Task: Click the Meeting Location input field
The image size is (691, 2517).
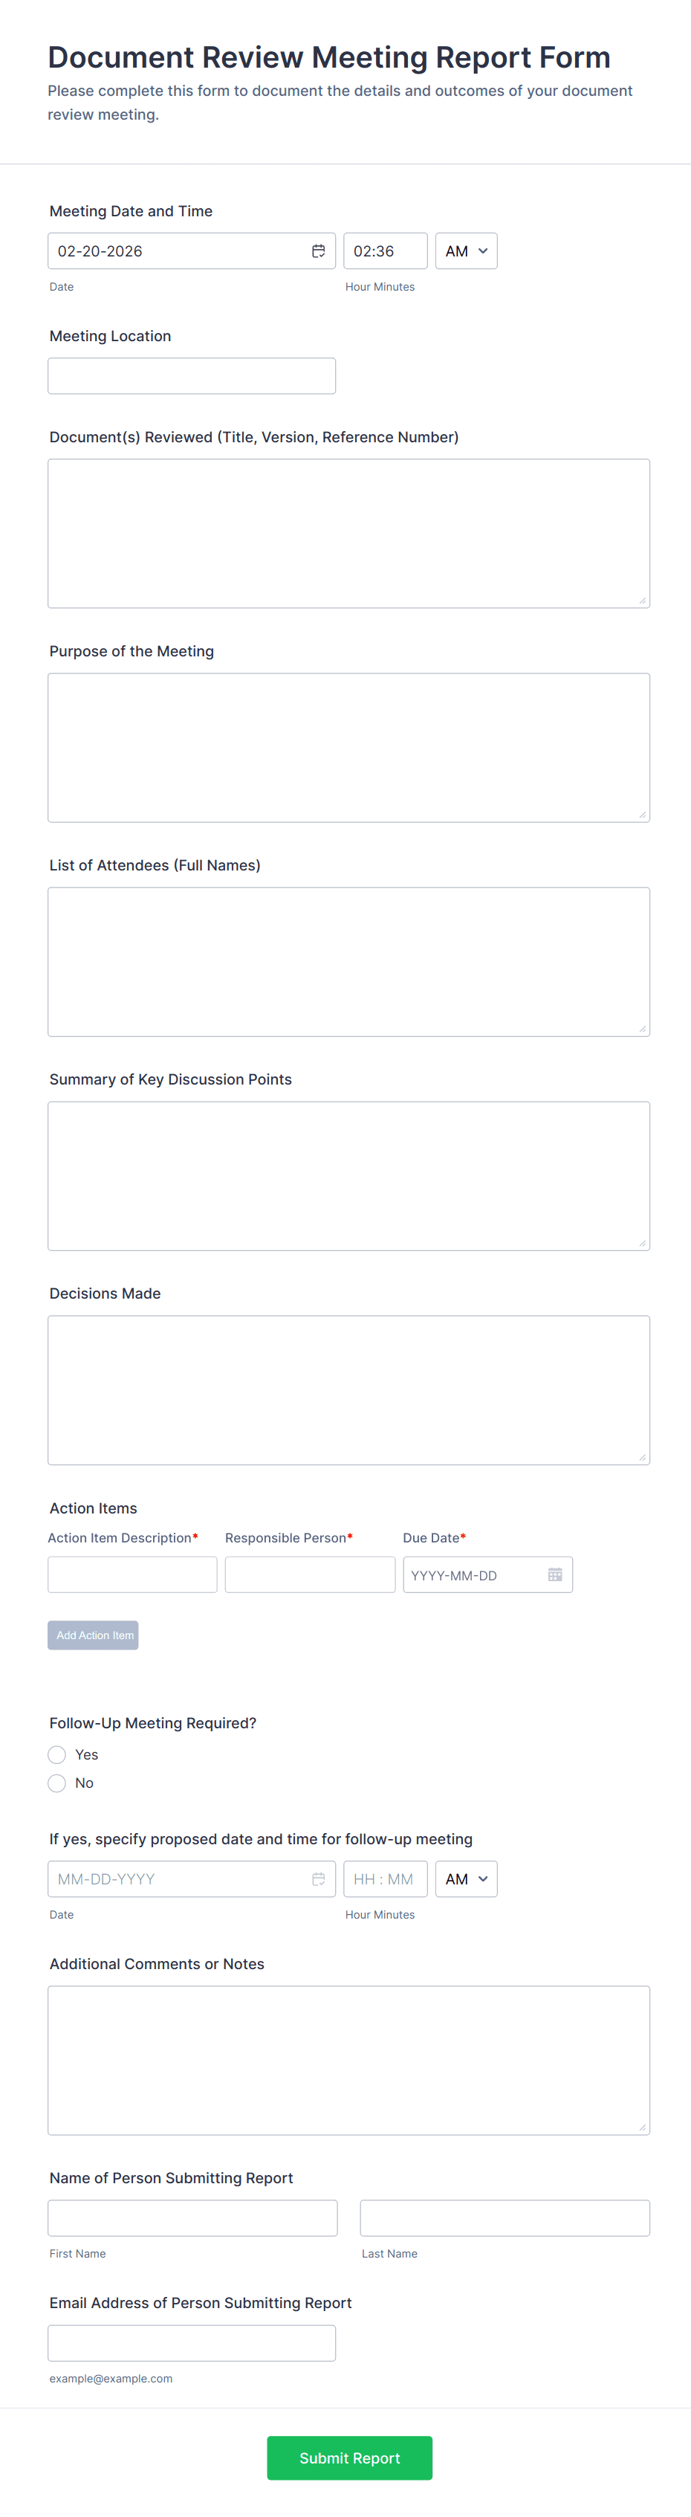Action: coord(191,376)
